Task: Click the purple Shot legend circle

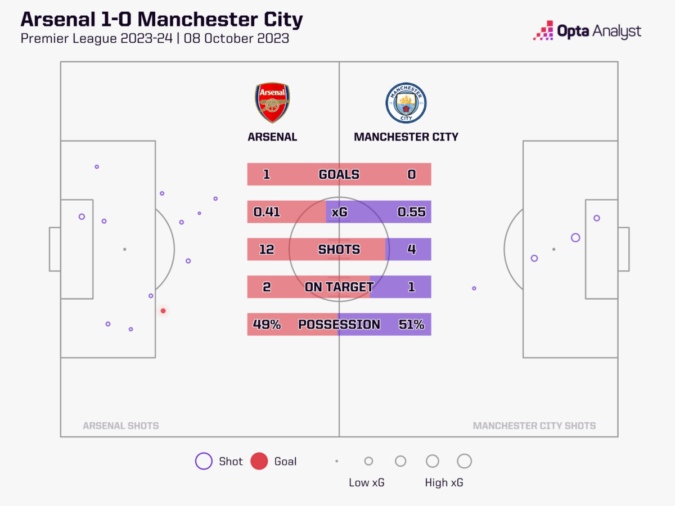Action: click(x=203, y=461)
